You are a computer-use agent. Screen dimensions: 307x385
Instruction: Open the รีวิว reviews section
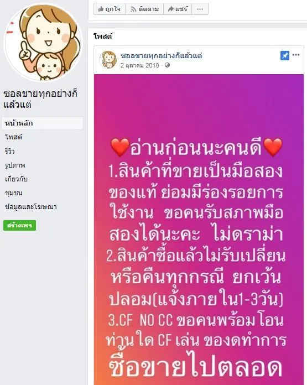(9, 151)
